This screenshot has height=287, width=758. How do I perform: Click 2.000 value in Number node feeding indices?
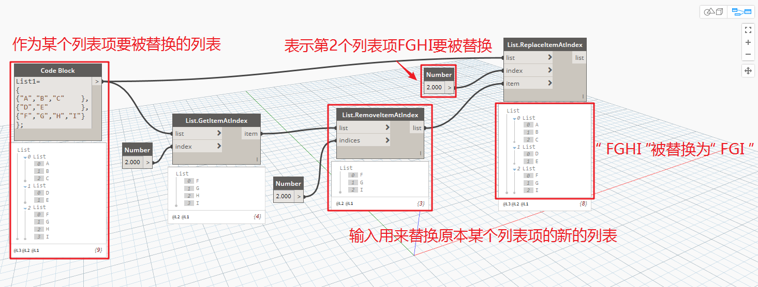(x=284, y=196)
